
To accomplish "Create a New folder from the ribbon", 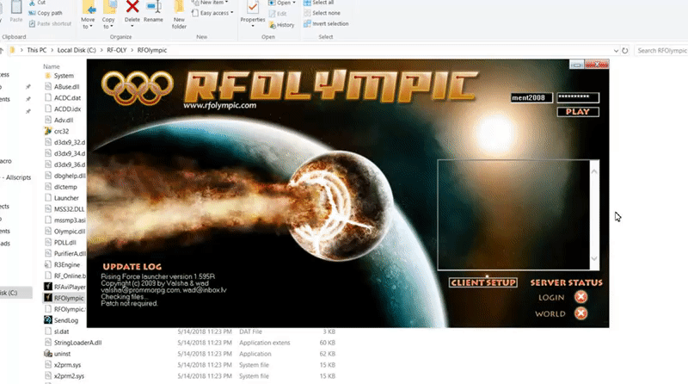I will (179, 15).
